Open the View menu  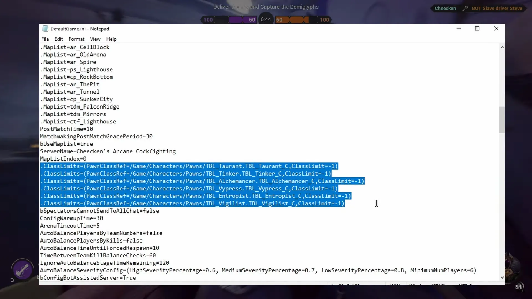coord(95,39)
